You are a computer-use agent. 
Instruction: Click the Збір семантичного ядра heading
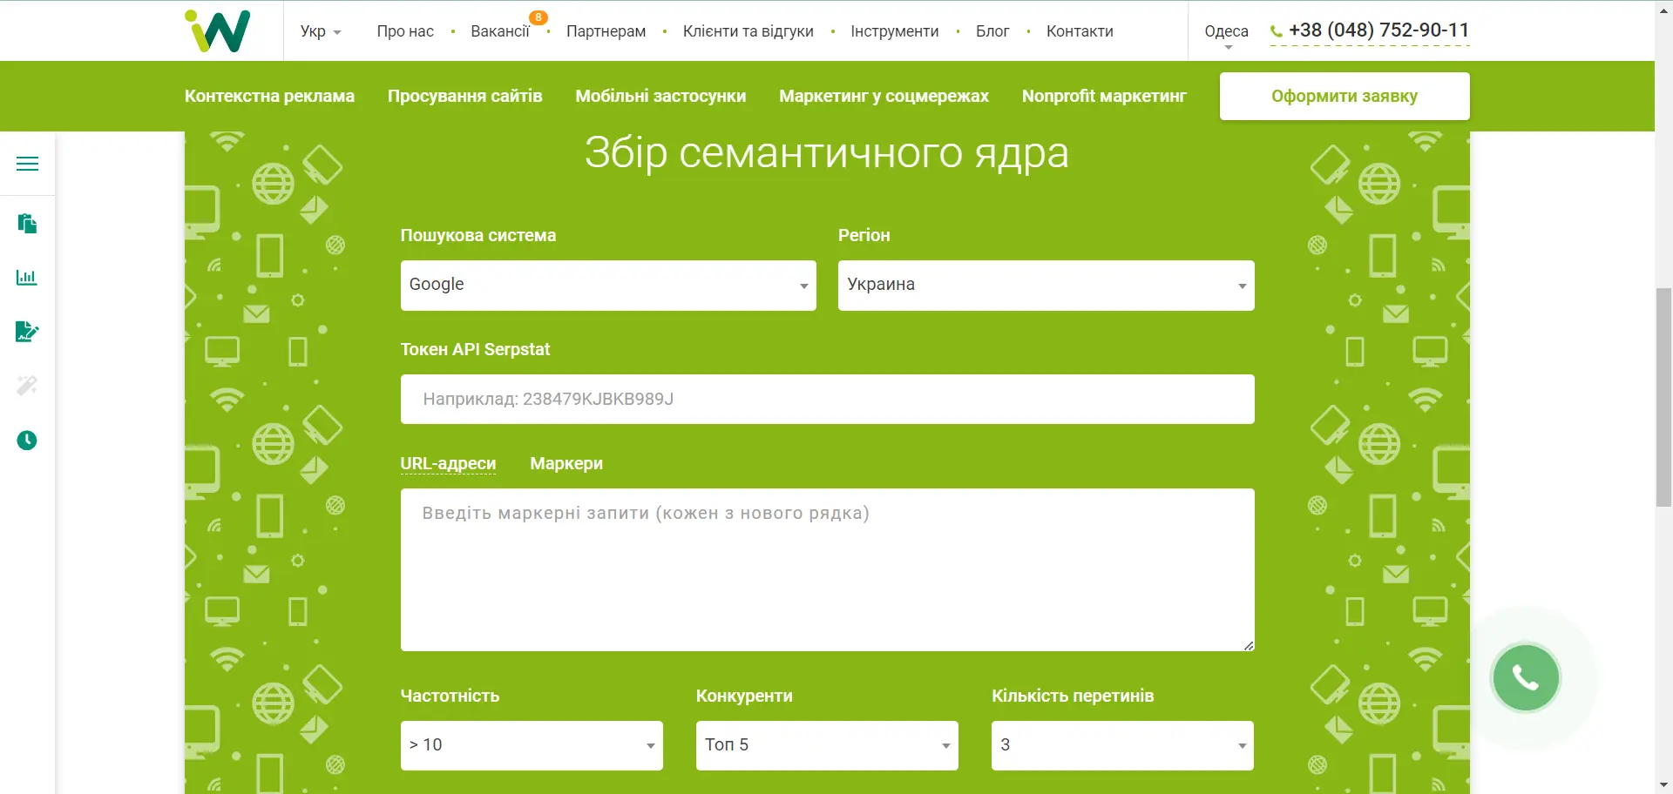click(x=827, y=153)
